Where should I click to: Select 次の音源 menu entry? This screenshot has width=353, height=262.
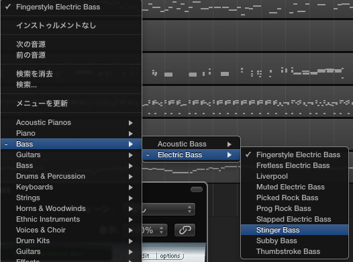pos(71,44)
